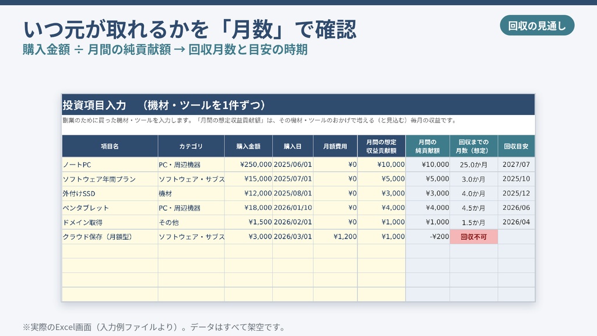
Task: Select the ペンタブレット item cell
Action: [x=110, y=208]
